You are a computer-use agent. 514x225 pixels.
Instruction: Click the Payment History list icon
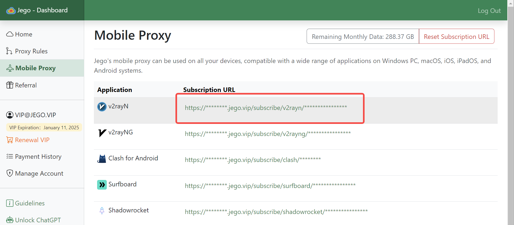(x=10, y=156)
